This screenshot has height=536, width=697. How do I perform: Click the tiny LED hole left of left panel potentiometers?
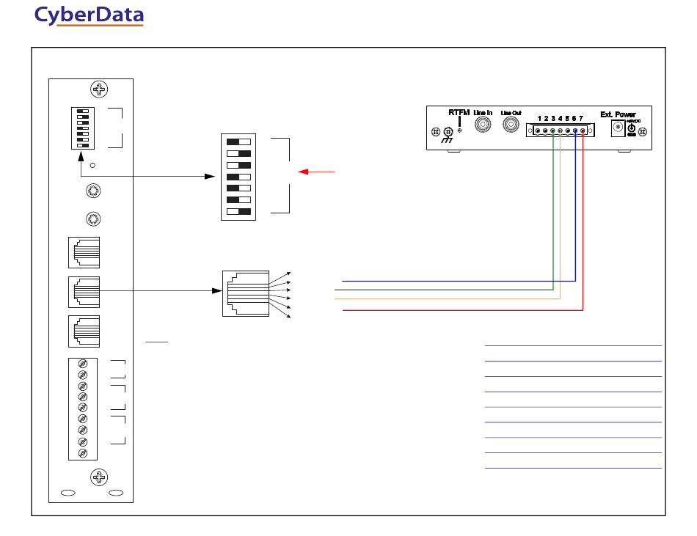pos(92,165)
